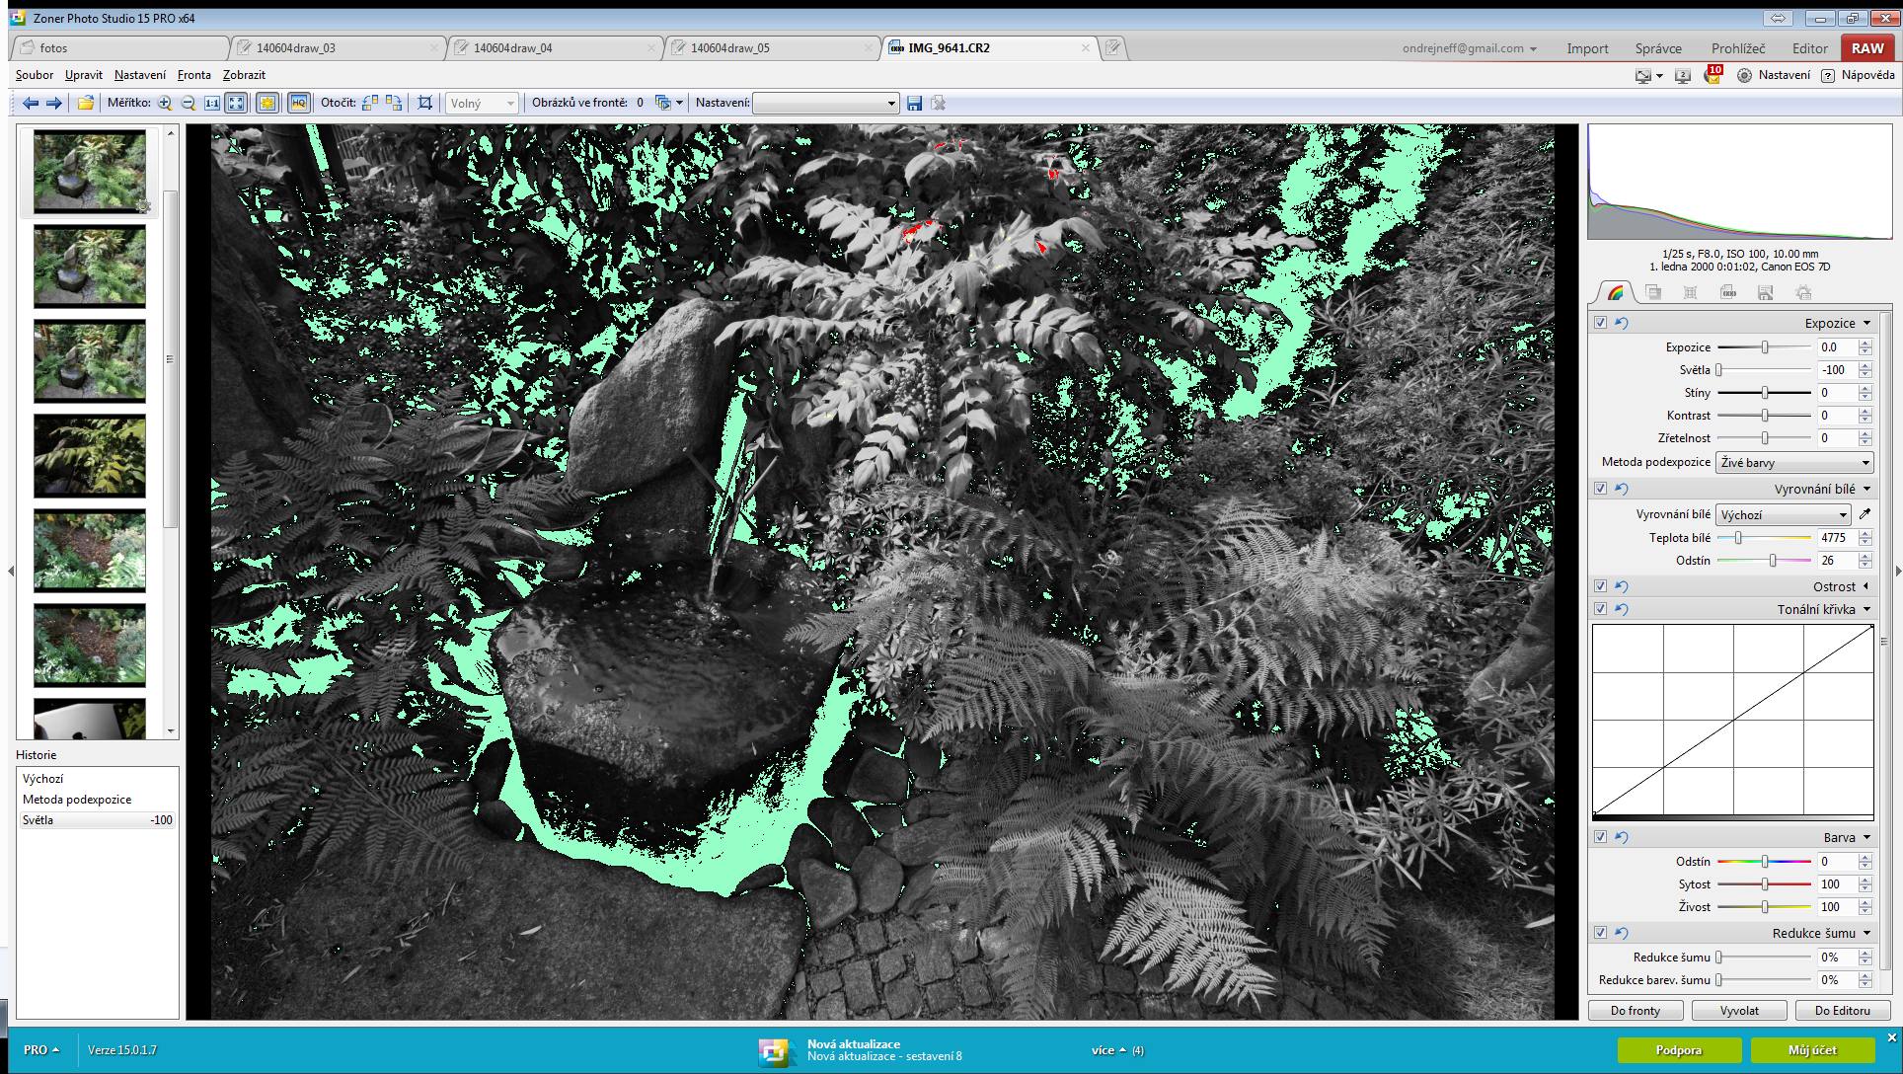
Task: Open the Metoda podexpozice dropdown
Action: pyautogui.click(x=1793, y=462)
